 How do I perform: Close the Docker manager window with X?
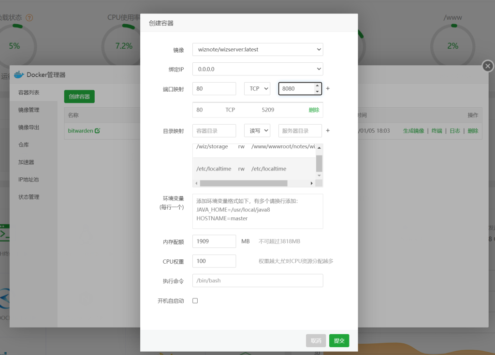pyautogui.click(x=488, y=66)
